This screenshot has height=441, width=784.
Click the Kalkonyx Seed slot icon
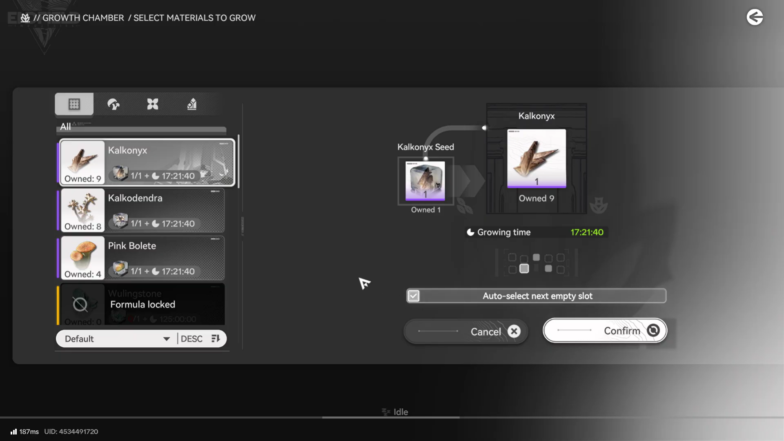pyautogui.click(x=425, y=180)
